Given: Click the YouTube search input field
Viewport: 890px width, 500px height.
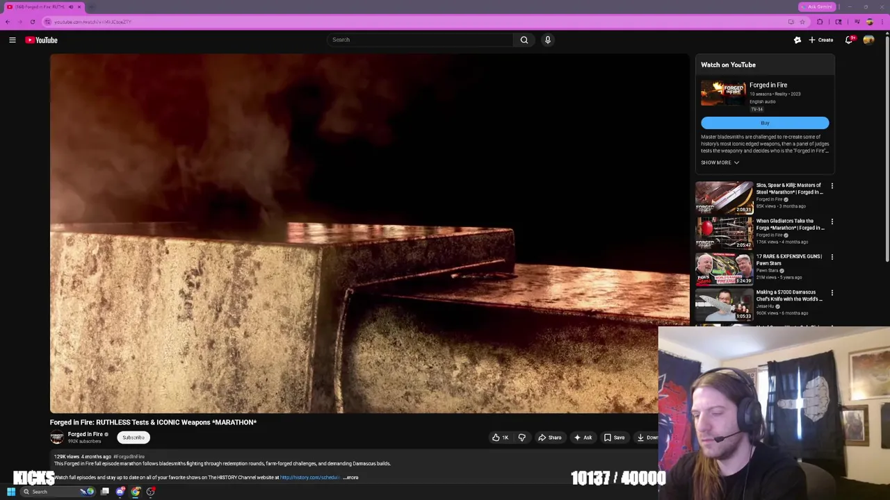Looking at the screenshot, I should coord(419,40).
